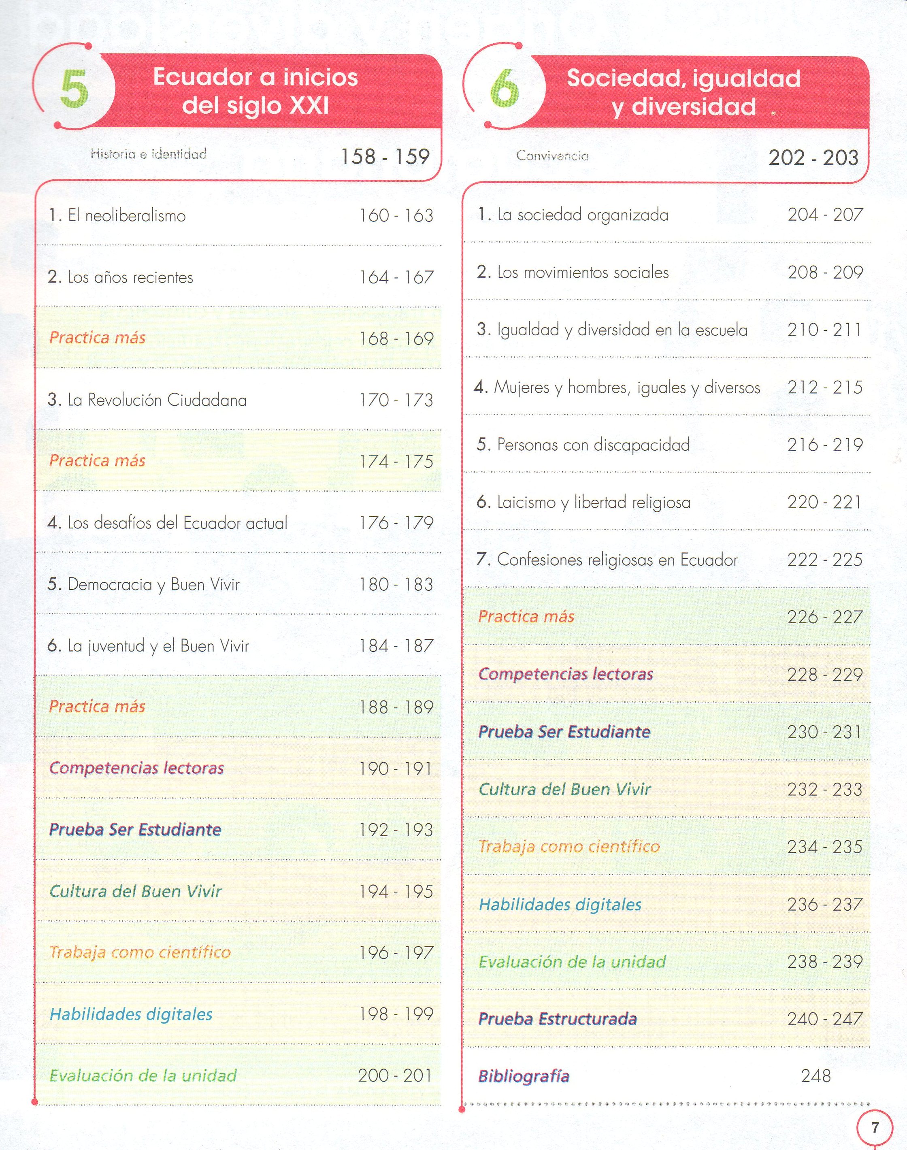Select 'Trabaja como científico' on pages 196 - 197

pyautogui.click(x=140, y=952)
